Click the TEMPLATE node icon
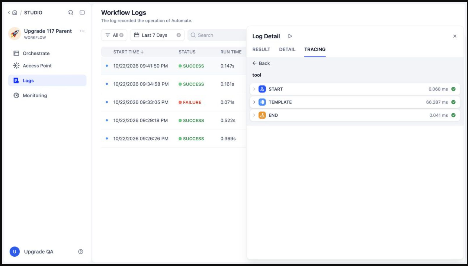The image size is (468, 266). 262,102
